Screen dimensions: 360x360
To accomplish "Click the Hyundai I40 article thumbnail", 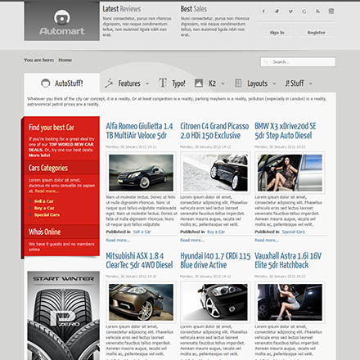I will coord(215,302).
